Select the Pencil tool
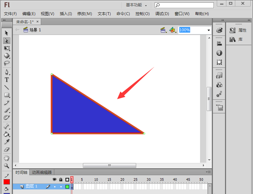 [7, 102]
